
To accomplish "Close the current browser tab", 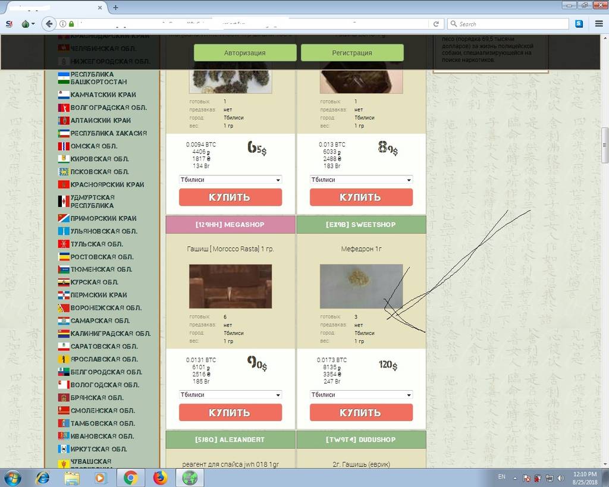I will [x=100, y=7].
